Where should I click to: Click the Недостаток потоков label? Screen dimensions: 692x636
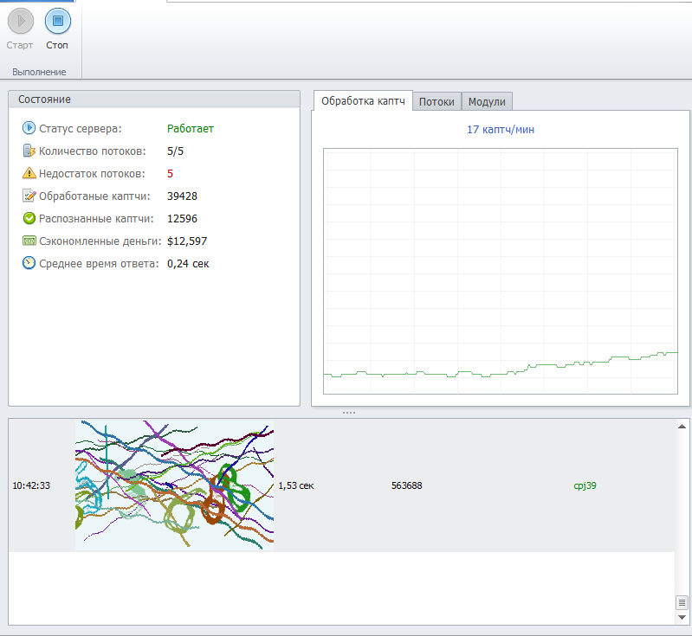click(92, 173)
